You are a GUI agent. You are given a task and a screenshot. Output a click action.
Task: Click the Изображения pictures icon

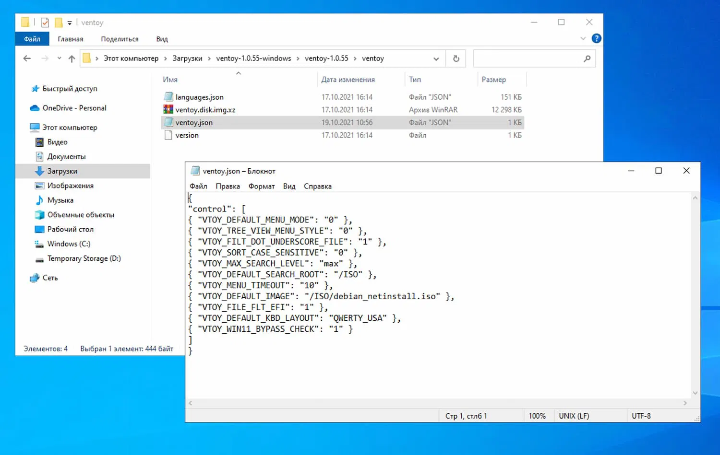point(39,186)
